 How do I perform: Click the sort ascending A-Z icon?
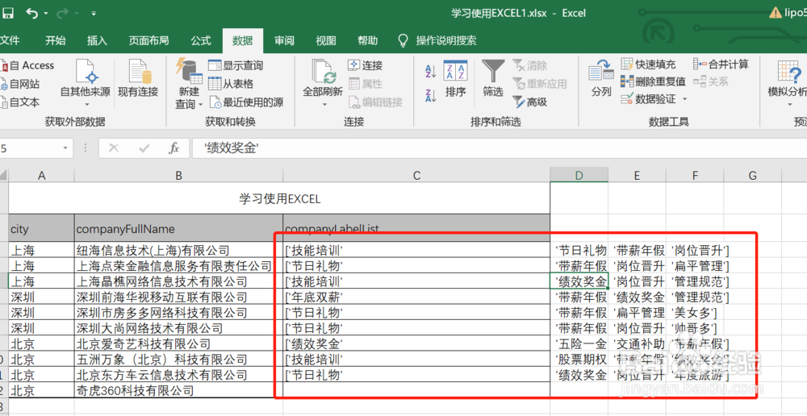(431, 71)
